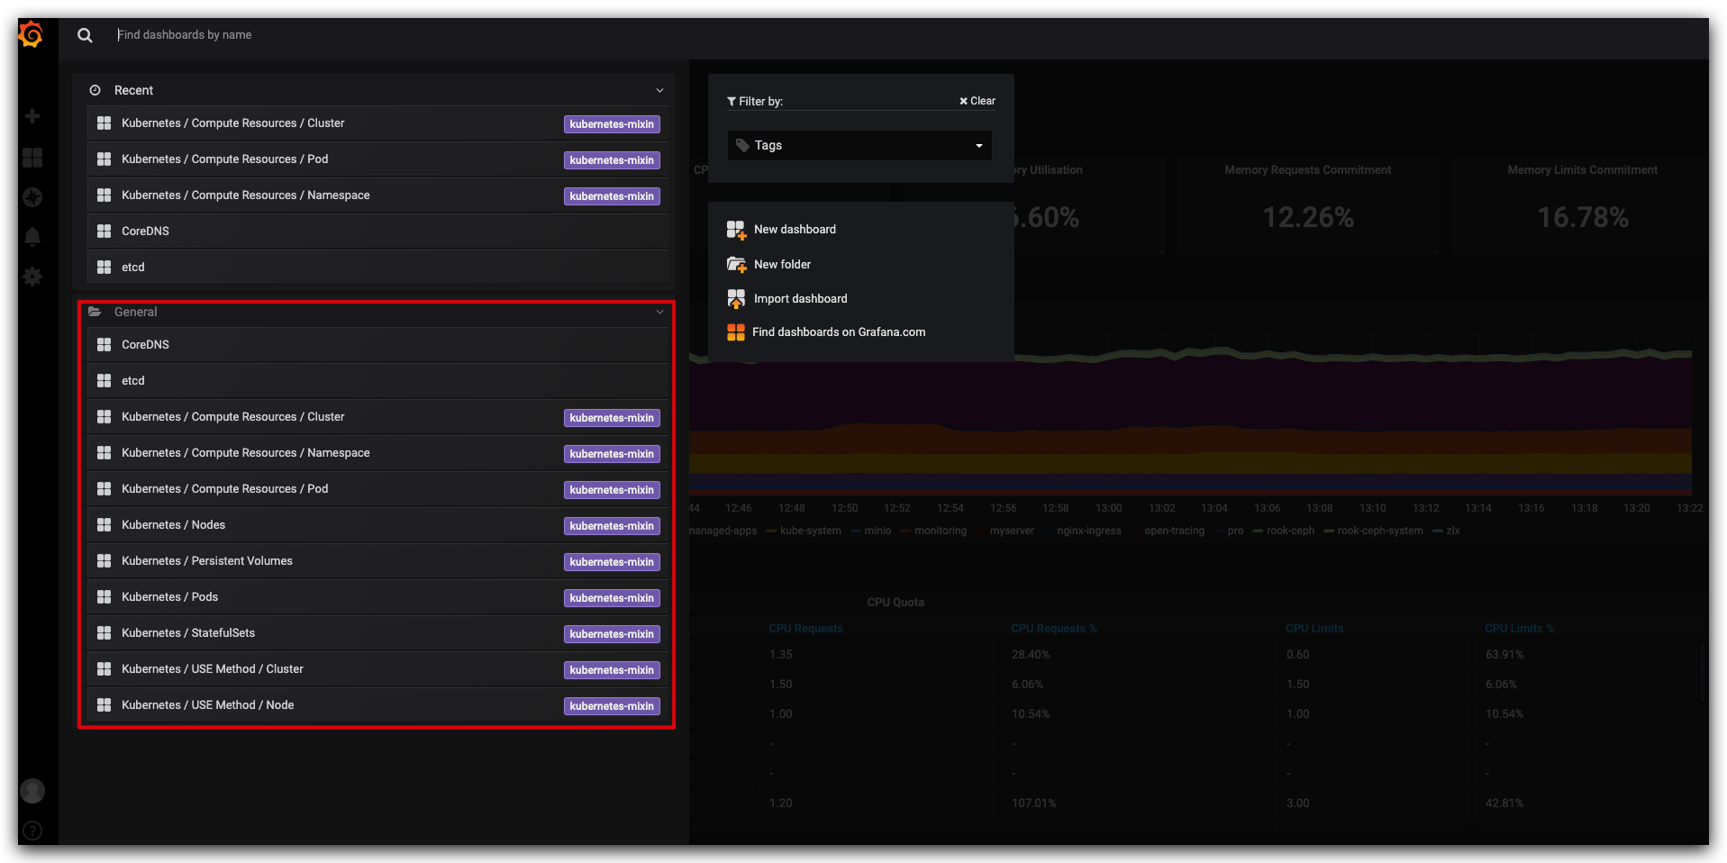Click dashboard icon of Recent CoreDNS row
Image resolution: width=1727 pixels, height=863 pixels.
(x=104, y=232)
